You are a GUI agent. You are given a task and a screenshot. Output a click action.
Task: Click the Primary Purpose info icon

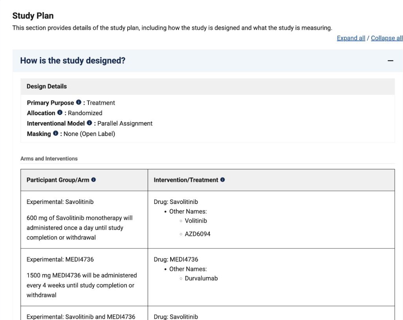coord(79,102)
